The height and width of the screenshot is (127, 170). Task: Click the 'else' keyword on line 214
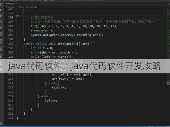52,83
